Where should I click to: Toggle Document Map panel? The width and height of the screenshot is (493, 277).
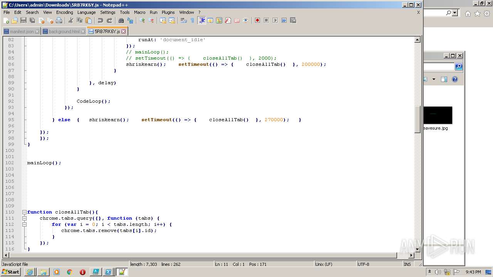219,20
